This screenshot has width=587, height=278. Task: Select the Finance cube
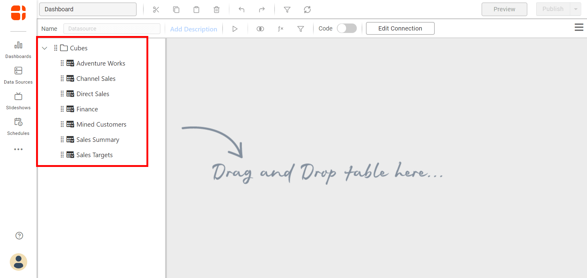pyautogui.click(x=87, y=109)
